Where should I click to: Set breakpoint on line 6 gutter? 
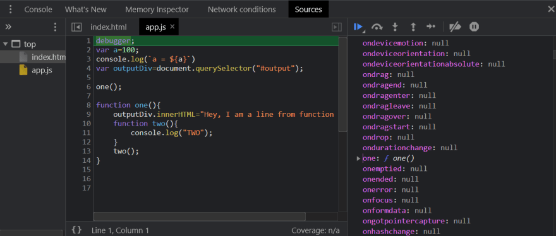[88, 86]
